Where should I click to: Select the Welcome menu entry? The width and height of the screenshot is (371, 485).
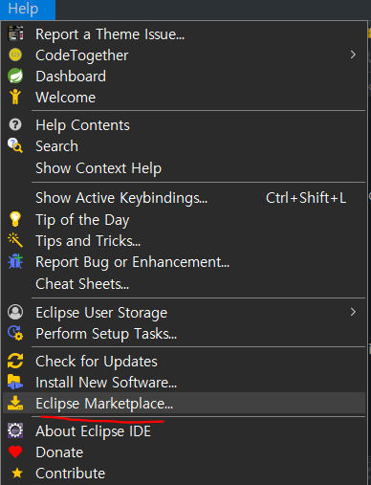184,97
